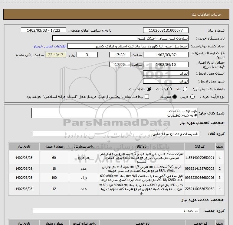Select the کالا/خدمت radio button

[149, 89]
